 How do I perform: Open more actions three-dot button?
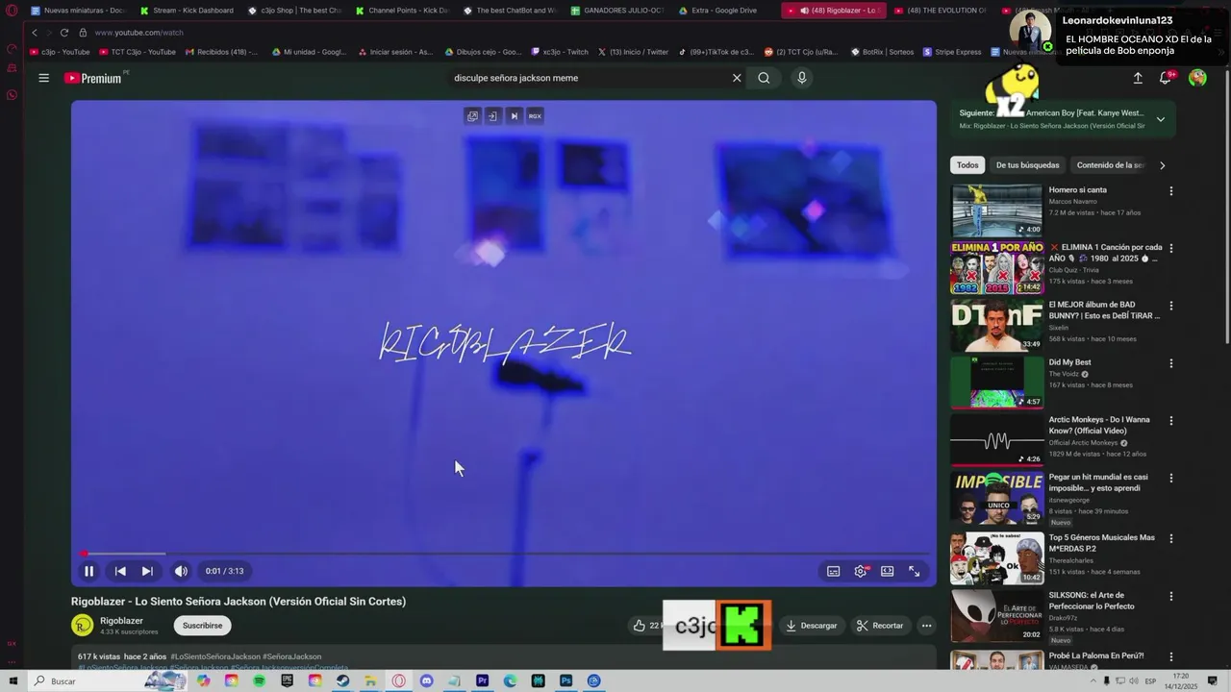coord(926,626)
